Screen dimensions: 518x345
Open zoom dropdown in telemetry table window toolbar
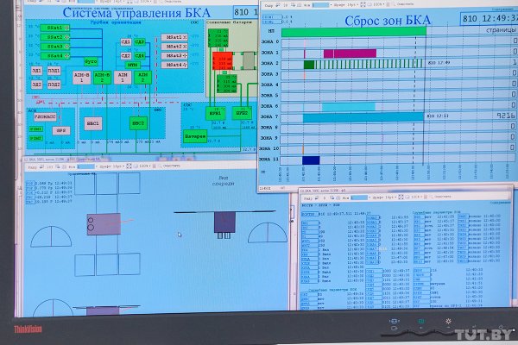(415, 198)
